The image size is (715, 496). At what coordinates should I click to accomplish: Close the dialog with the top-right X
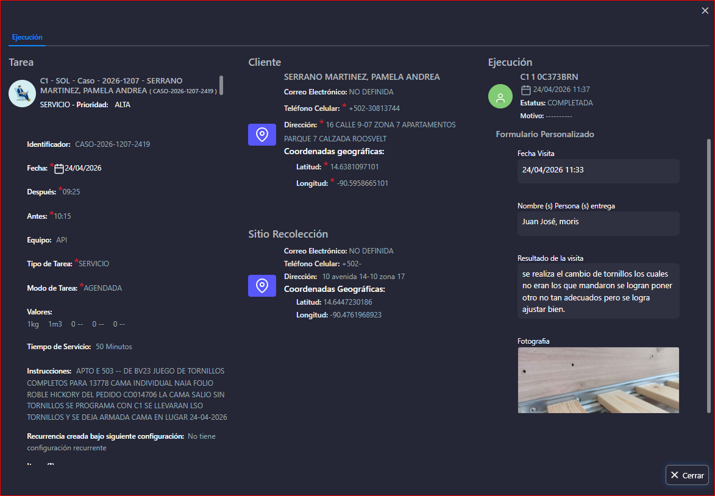click(705, 10)
